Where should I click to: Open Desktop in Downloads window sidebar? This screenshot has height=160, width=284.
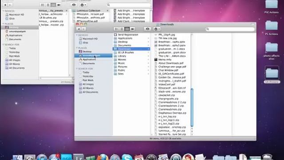[x=87, y=52]
